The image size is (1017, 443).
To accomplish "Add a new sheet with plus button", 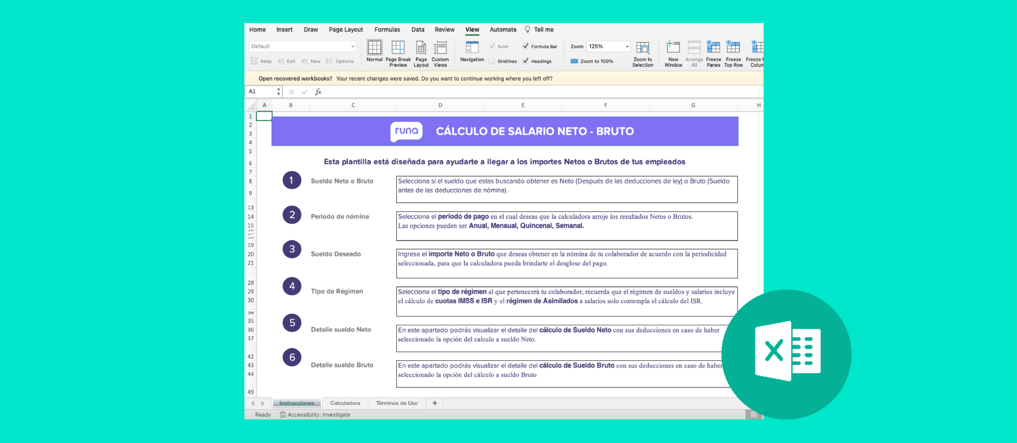I will (x=435, y=403).
